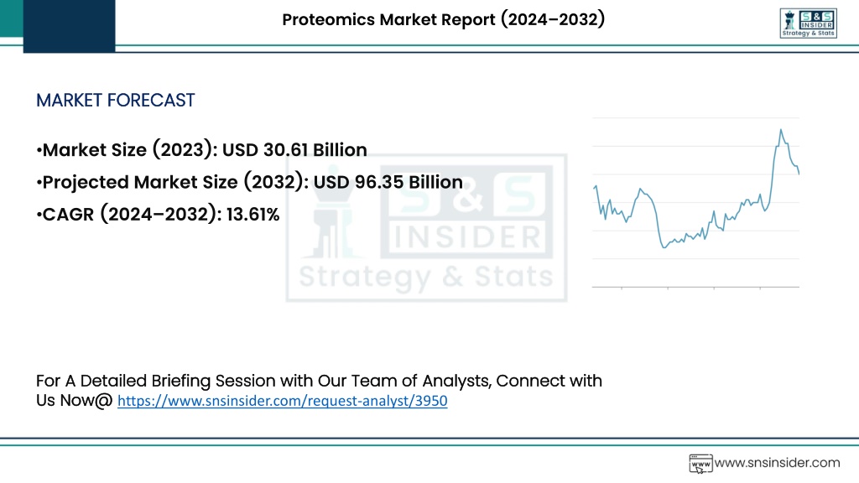Open www.snsinsider.com footer text

tap(777, 463)
